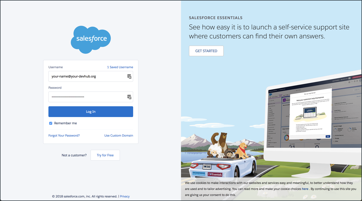This screenshot has width=362, height=201.
Task: Open the Privacy link in footer
Action: (125, 196)
